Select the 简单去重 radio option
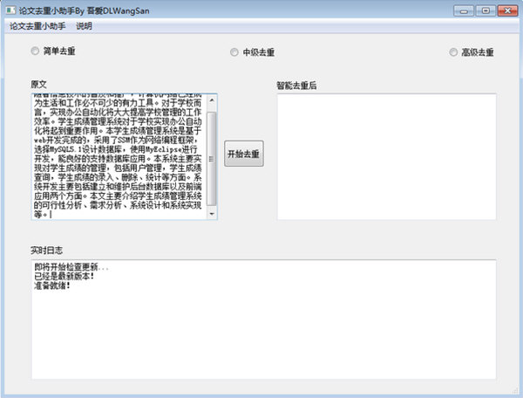The image size is (523, 398). (x=36, y=51)
